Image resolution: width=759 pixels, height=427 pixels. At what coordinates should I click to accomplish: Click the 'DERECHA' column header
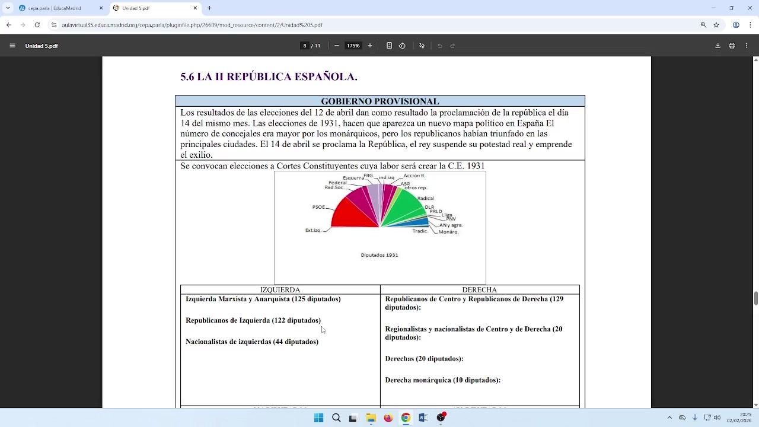point(480,290)
